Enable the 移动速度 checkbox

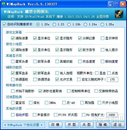coord(102,62)
